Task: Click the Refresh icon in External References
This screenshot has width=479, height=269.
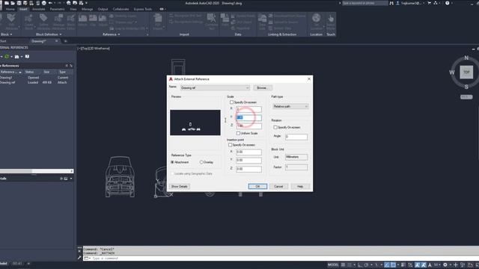Action: (x=7, y=57)
